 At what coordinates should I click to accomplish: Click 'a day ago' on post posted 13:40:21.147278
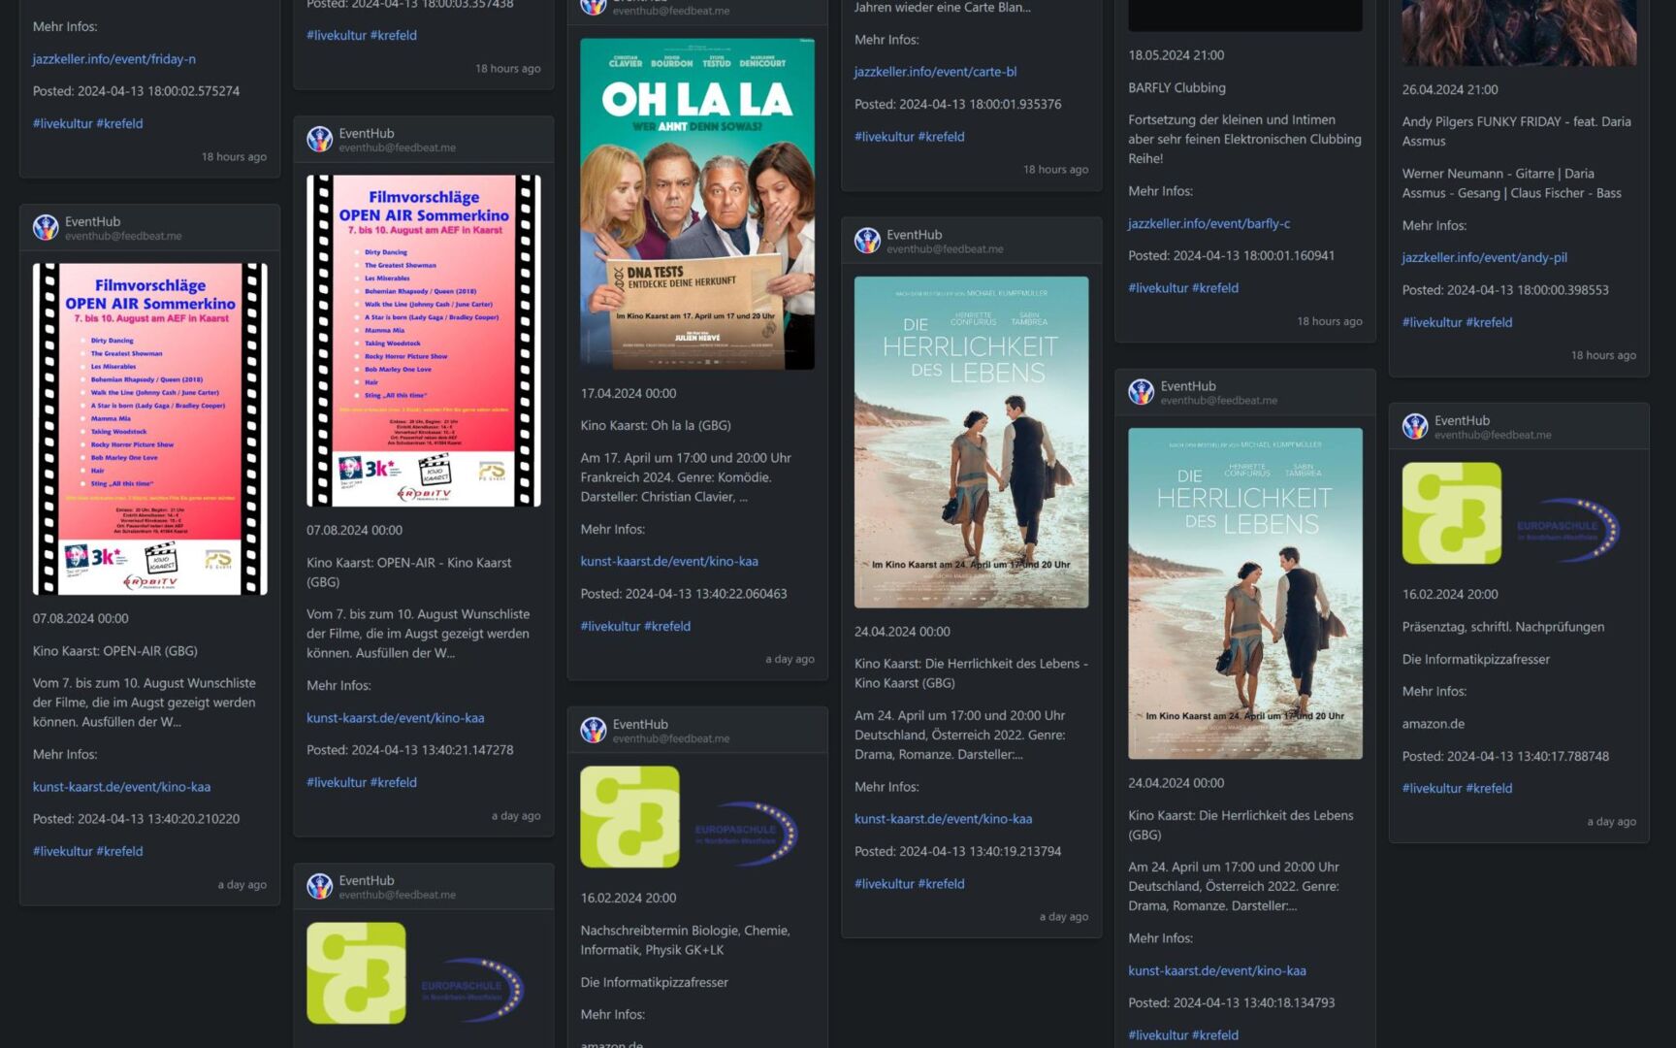(516, 815)
